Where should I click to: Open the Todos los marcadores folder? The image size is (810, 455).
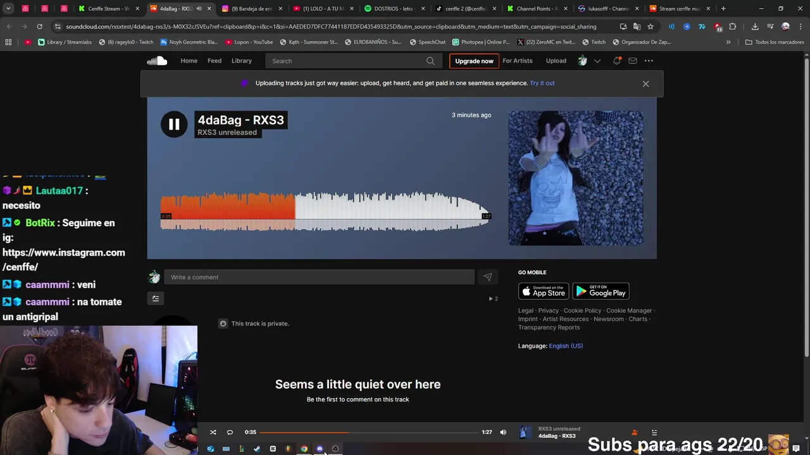click(x=773, y=42)
